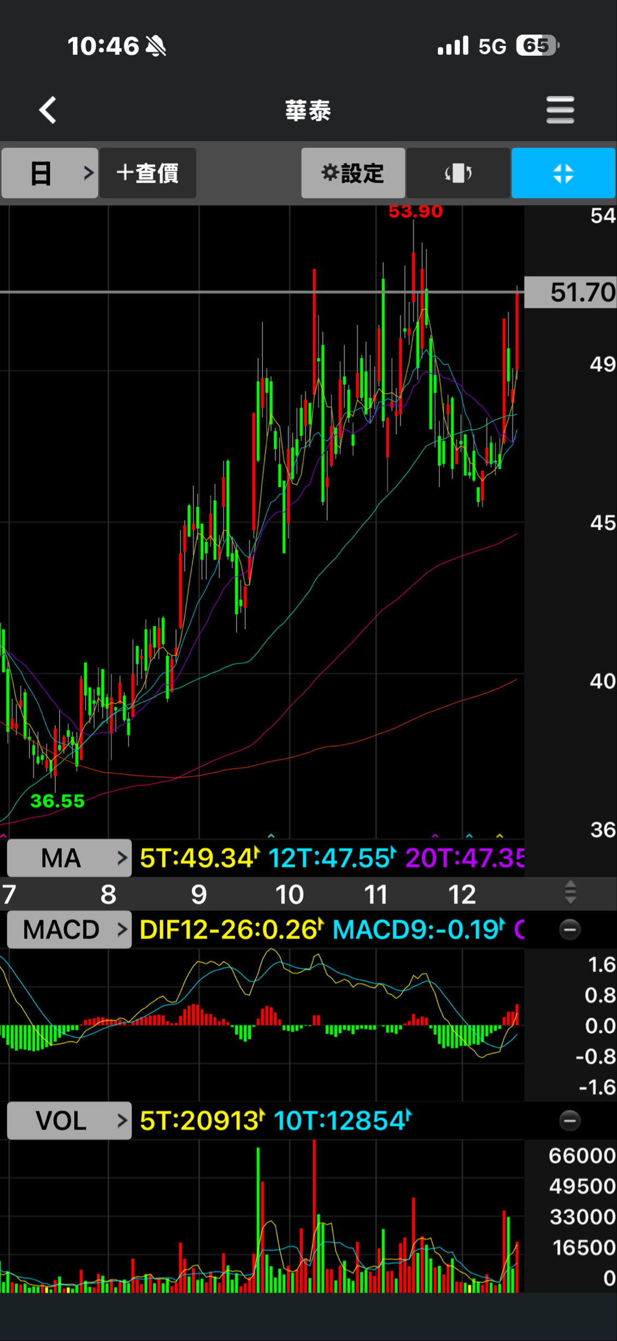Open the VOL indicator selector

click(x=69, y=1121)
